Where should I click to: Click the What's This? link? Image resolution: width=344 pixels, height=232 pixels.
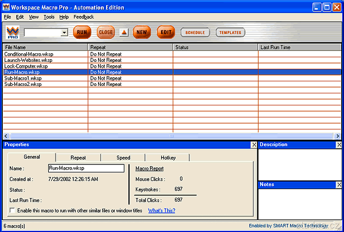point(162,211)
